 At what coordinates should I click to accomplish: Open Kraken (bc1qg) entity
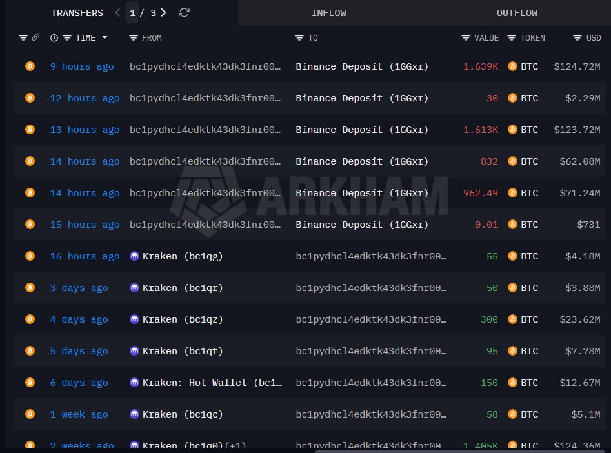coord(183,256)
